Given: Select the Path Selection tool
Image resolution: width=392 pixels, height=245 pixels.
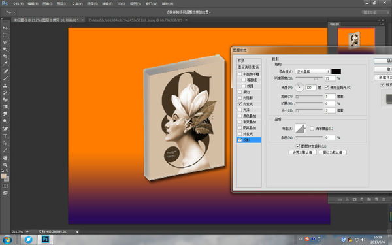Looking at the screenshot, I should [x=5, y=143].
